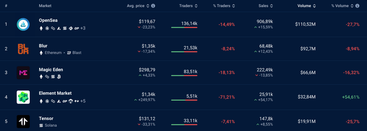Click the Tensor logo icon

click(x=23, y=122)
